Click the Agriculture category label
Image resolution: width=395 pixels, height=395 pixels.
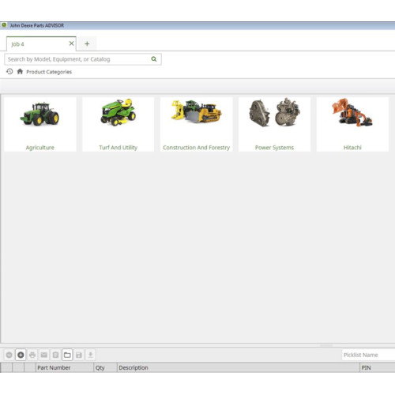(40, 148)
